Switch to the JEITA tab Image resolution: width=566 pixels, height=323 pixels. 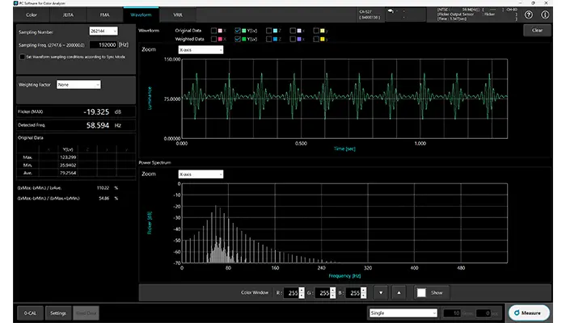point(67,15)
